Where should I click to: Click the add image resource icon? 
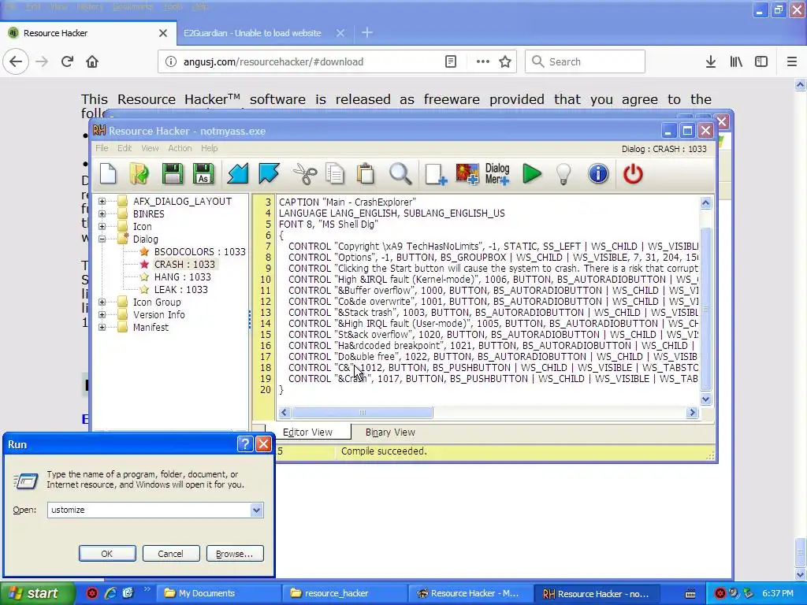[467, 174]
